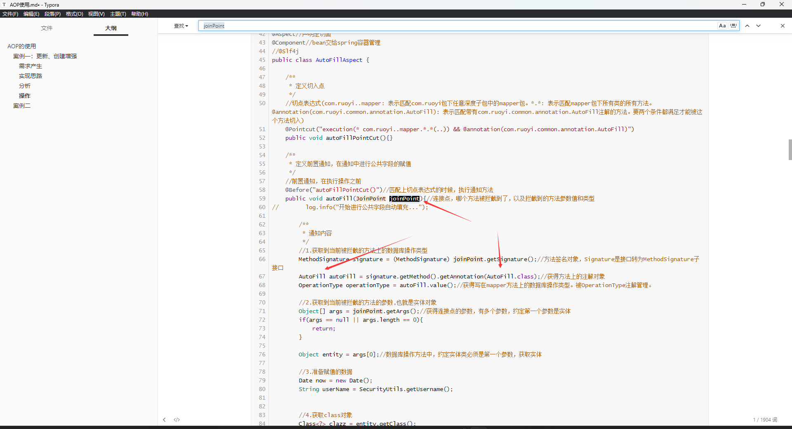Viewport: 792px width, 429px height.
Task: Click @Before annotation on line 58
Action: [x=297, y=190]
